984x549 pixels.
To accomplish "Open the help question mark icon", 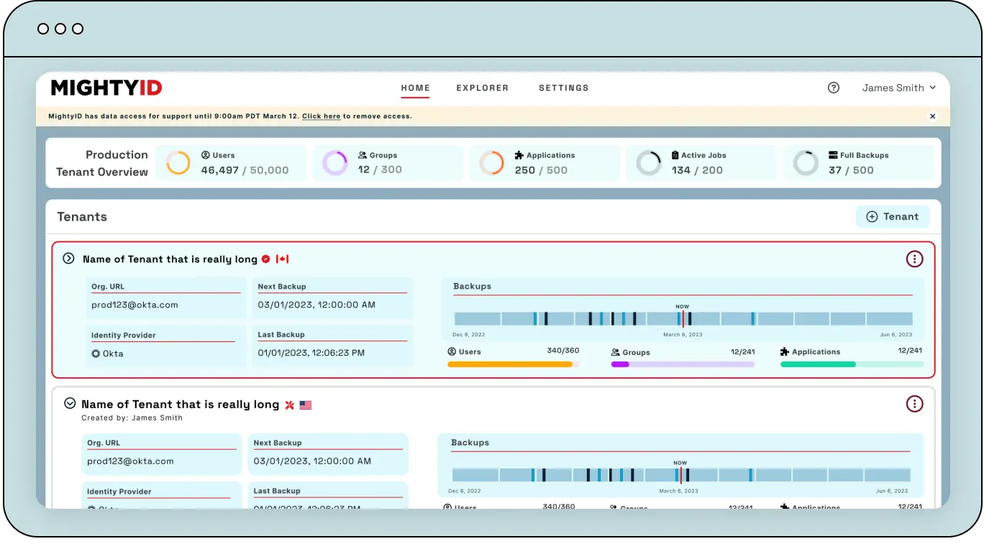I will [x=834, y=88].
